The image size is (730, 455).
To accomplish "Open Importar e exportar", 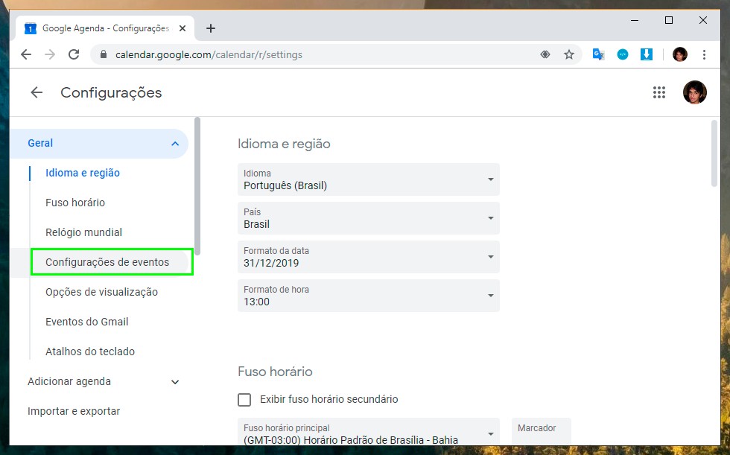I will point(74,411).
